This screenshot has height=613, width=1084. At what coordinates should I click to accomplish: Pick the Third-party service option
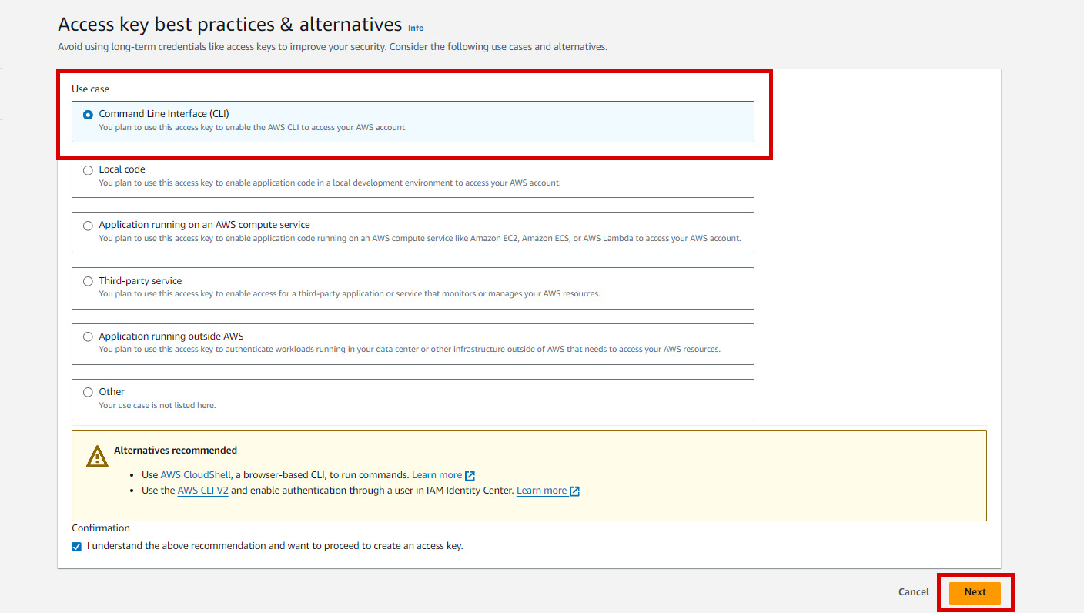coord(88,281)
